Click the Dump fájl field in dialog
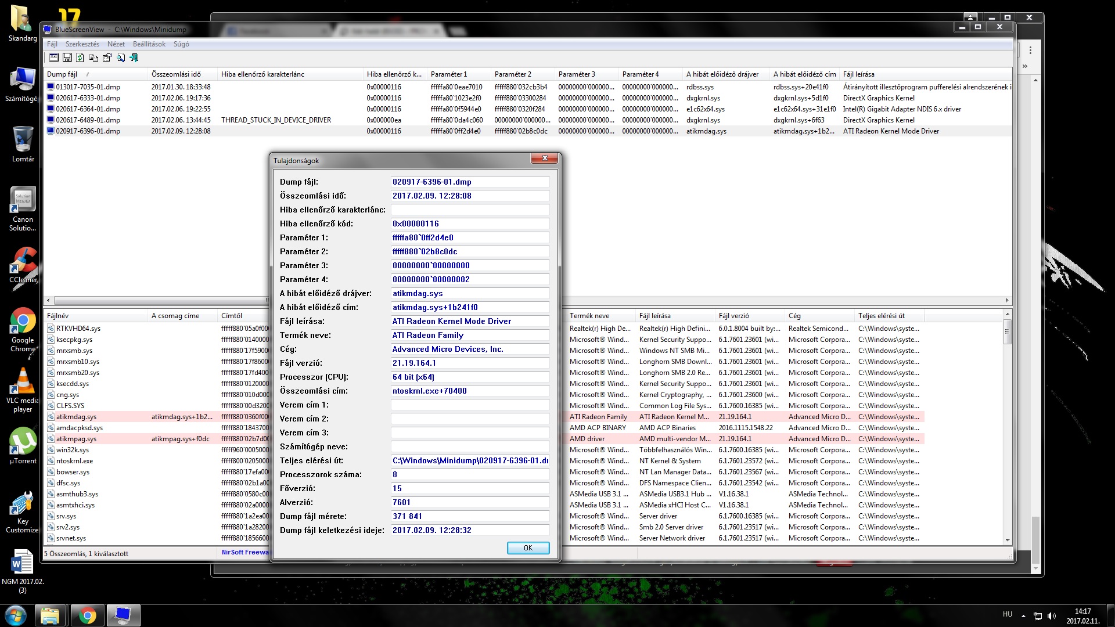Viewport: 1115px width, 627px height. [x=470, y=182]
